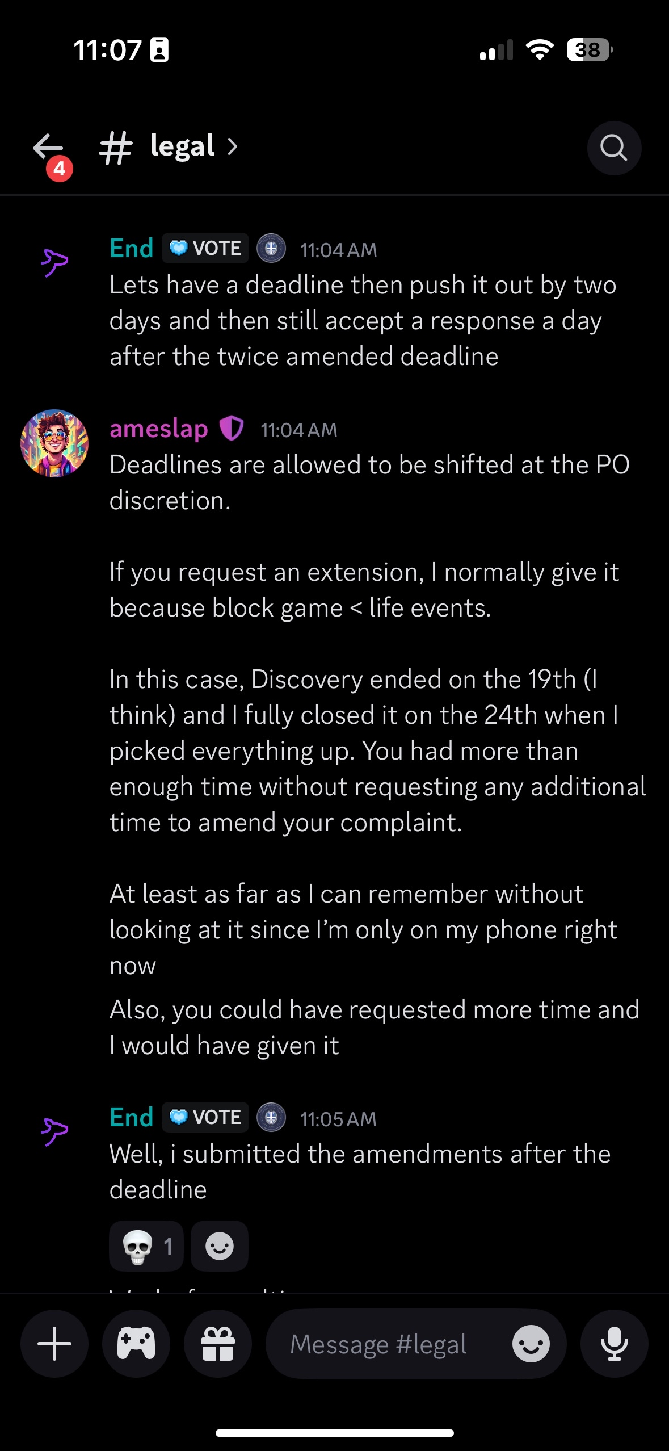Tap the plus attachment button
Screen dimensions: 669x1451
[54, 1344]
